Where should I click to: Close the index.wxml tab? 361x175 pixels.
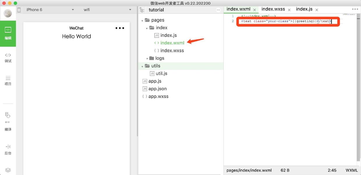coord(254,10)
